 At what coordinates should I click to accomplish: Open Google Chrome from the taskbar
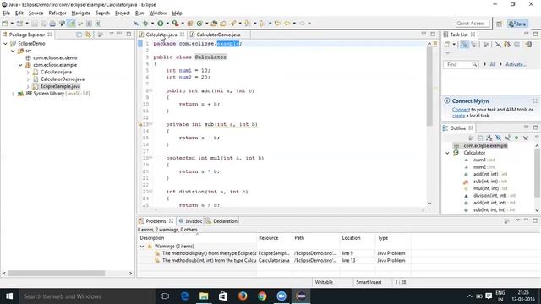click(262, 296)
